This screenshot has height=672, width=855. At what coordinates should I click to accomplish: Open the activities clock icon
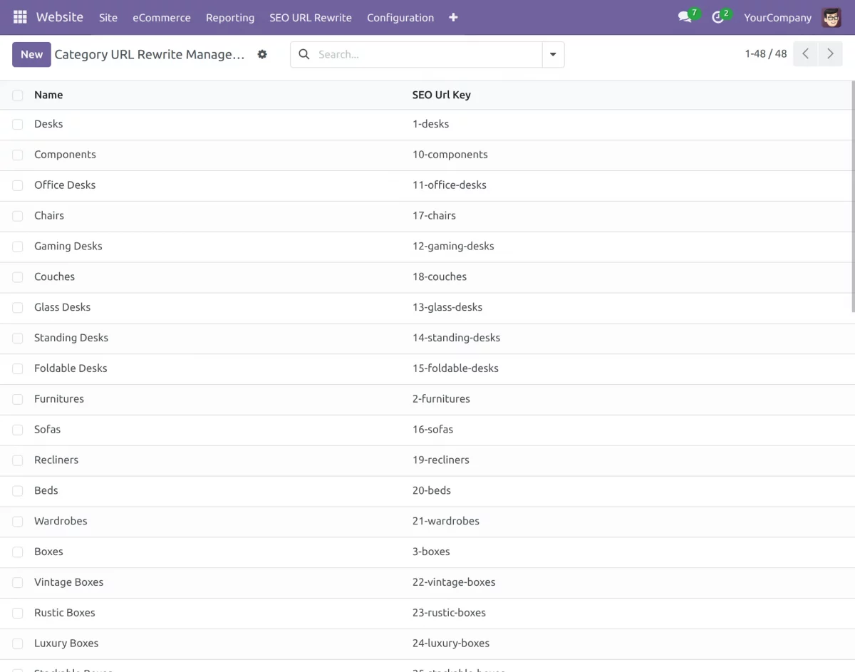coord(716,16)
